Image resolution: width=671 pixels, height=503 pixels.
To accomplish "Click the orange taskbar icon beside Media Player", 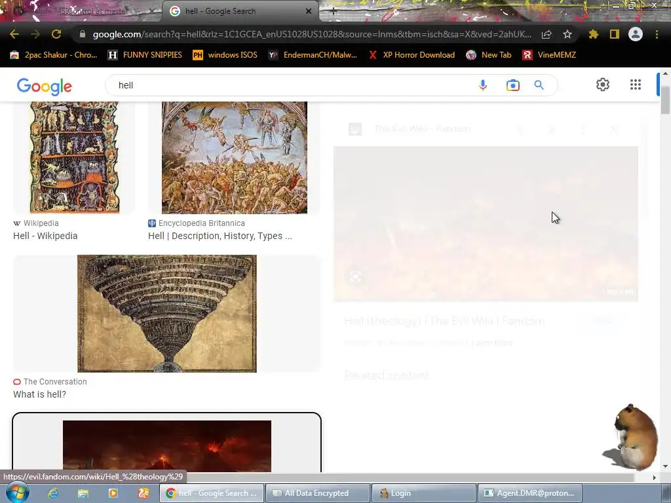I will 144,493.
